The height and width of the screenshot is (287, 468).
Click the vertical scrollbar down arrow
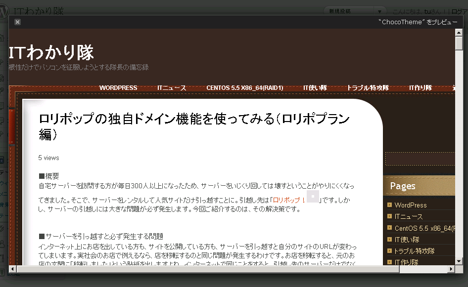[x=459, y=261]
